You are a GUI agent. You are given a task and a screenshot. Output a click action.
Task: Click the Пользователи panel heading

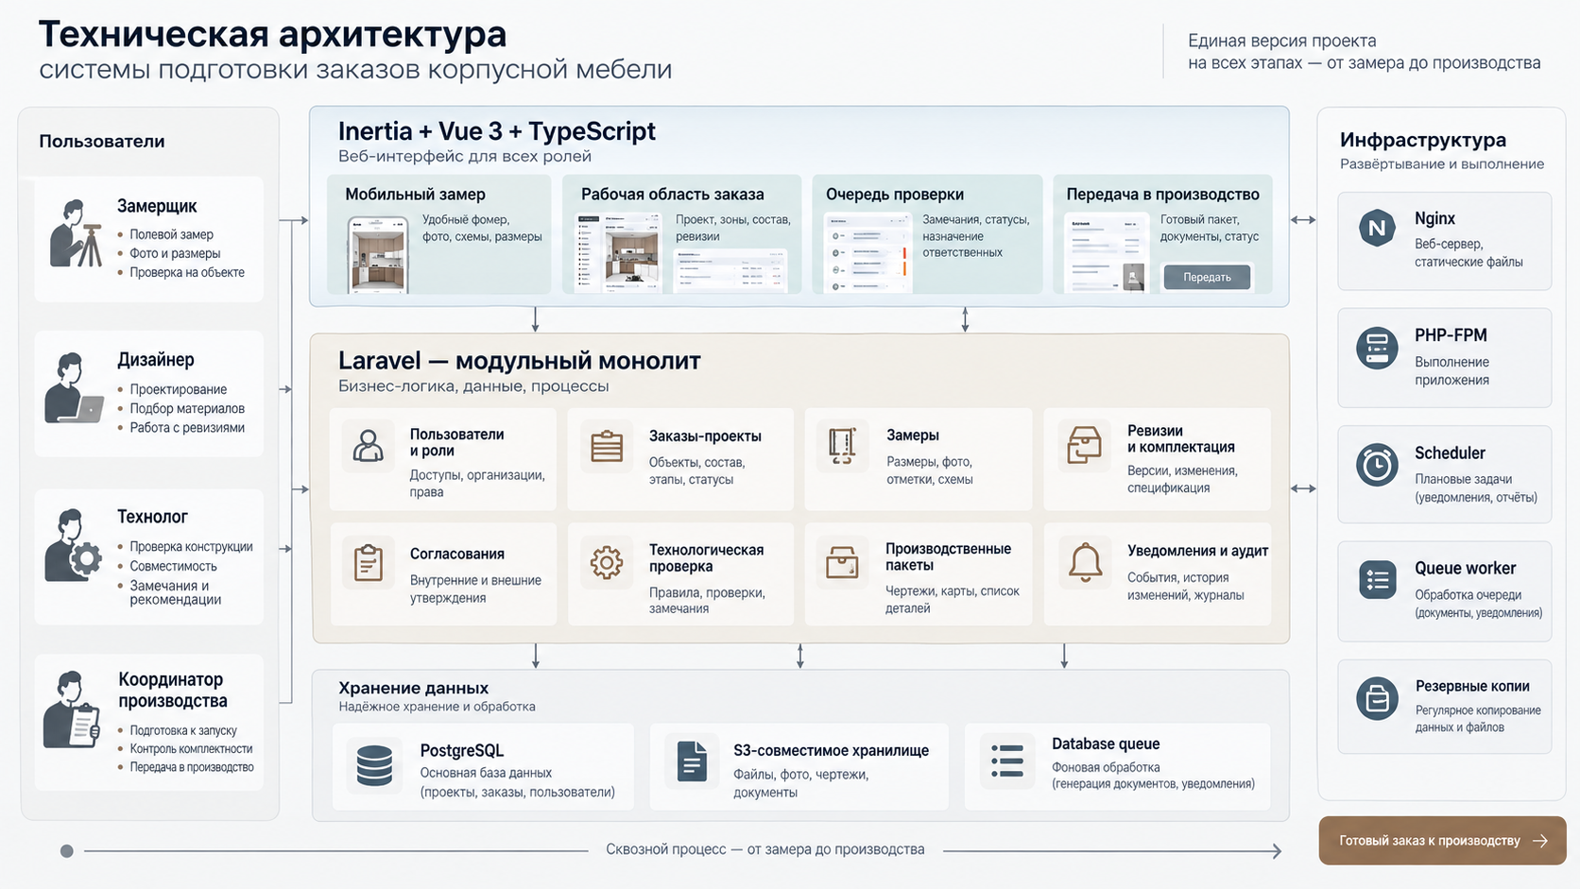tap(102, 142)
